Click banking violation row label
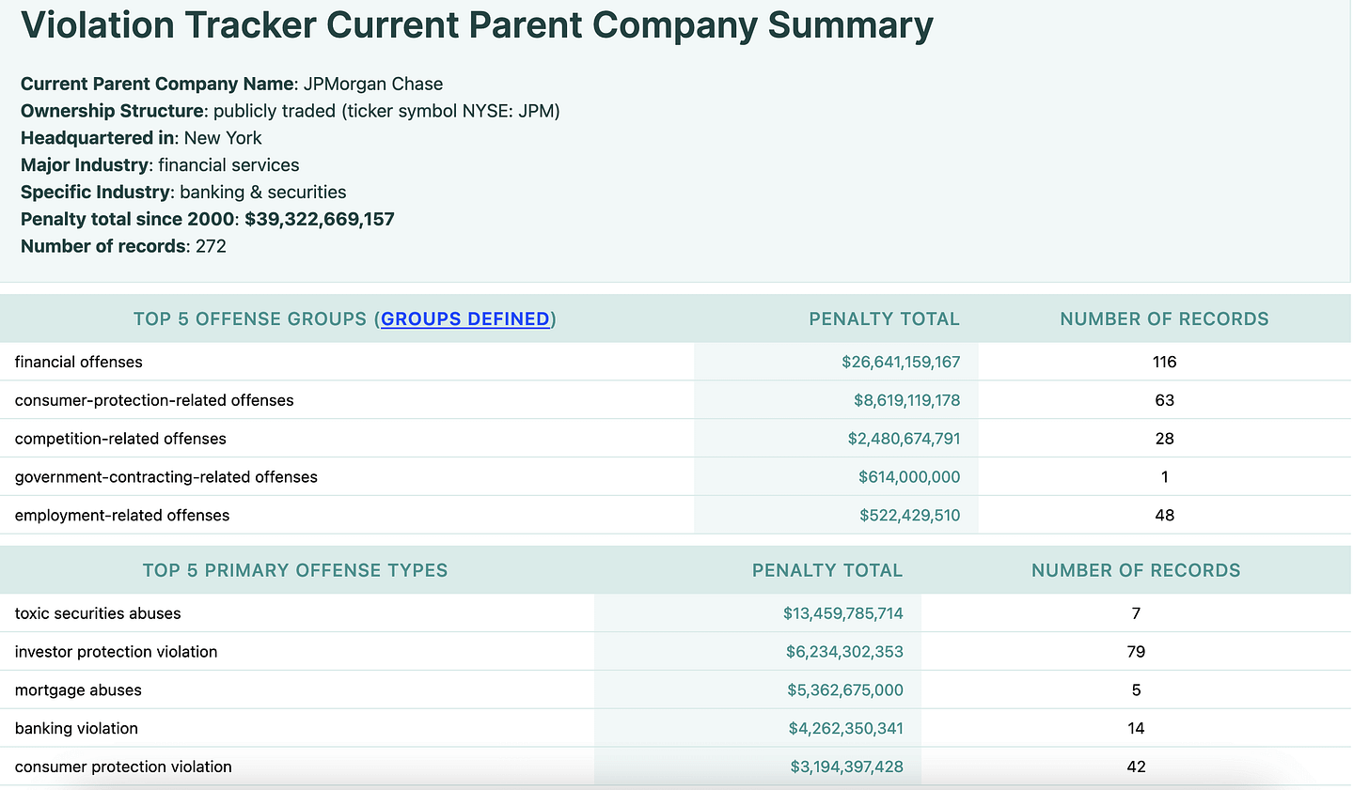This screenshot has height=790, width=1369. 76,728
